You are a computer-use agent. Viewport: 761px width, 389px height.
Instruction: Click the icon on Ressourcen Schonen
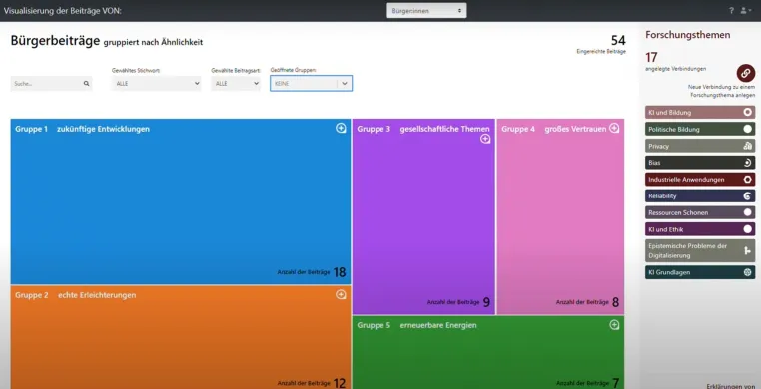pyautogui.click(x=747, y=212)
